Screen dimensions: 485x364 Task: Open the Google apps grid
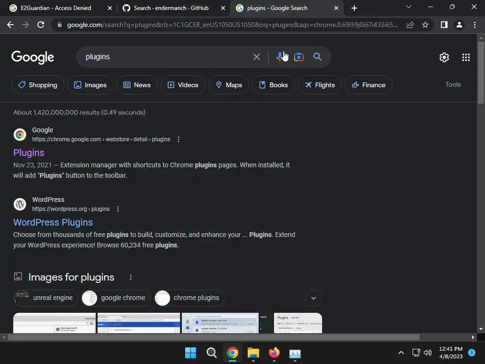(466, 57)
